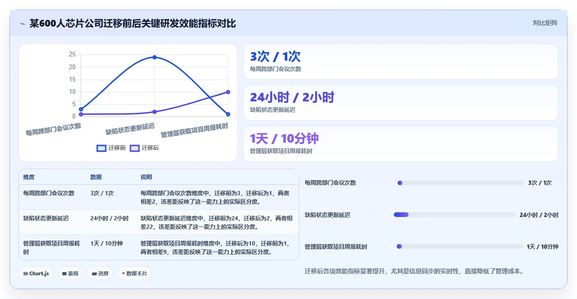Click the 两者相差9 description cell
Image resolution: width=577 pixels, height=299 pixels.
coord(216,247)
